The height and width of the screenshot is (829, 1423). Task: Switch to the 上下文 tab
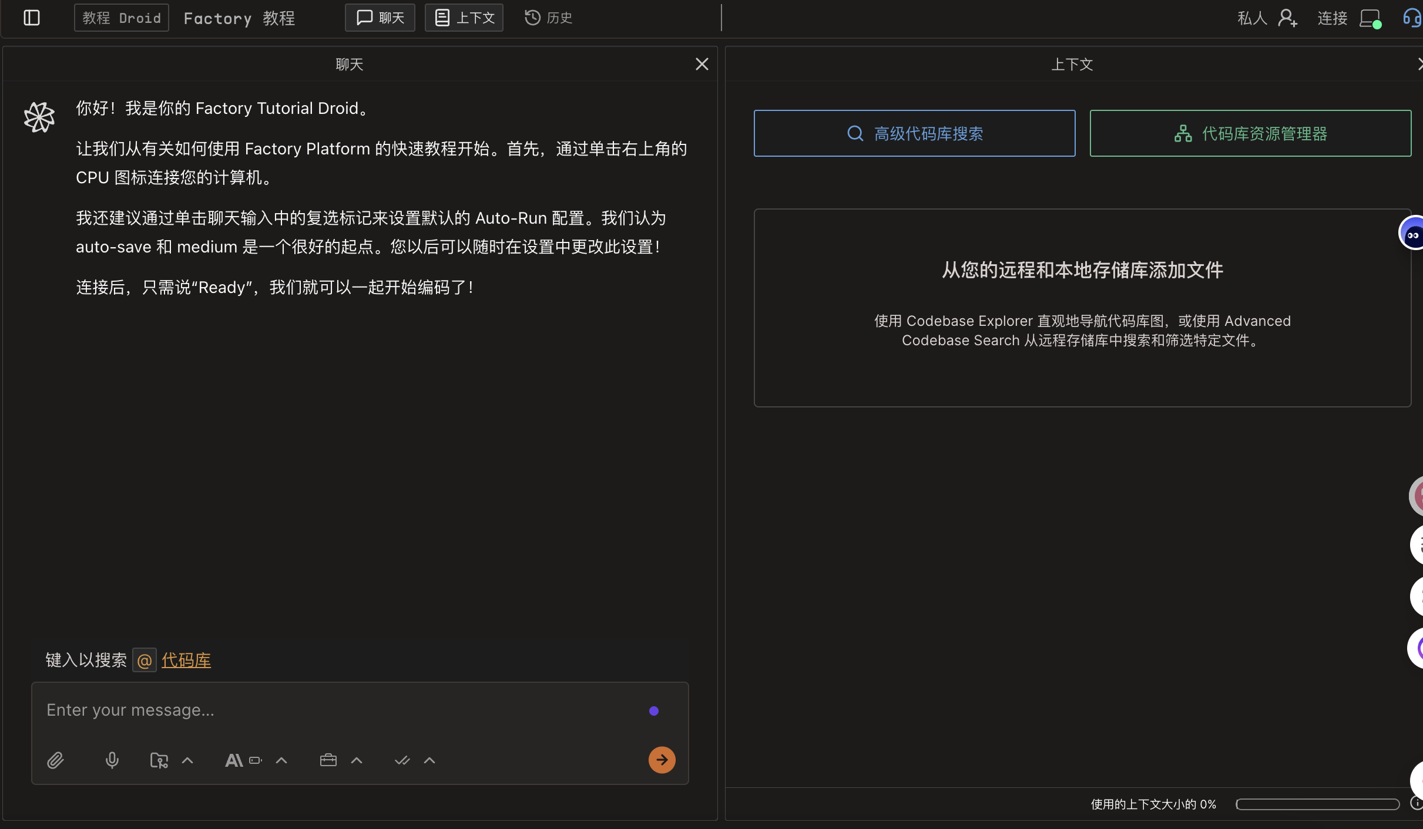[x=464, y=18]
